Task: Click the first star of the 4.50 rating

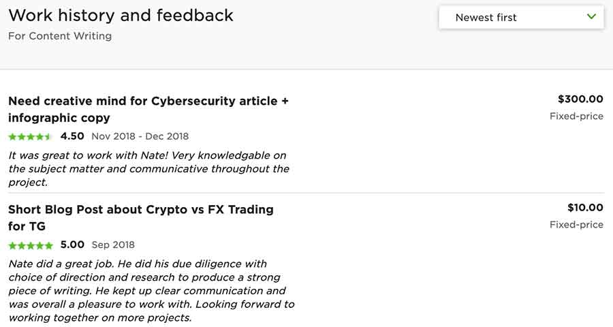Action: (x=12, y=136)
